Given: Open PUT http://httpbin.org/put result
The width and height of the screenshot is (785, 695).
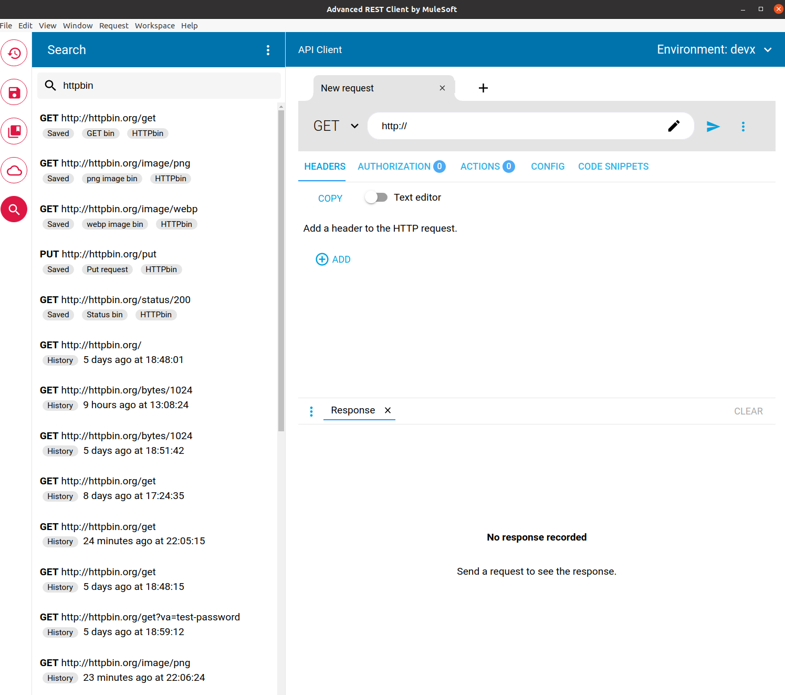Looking at the screenshot, I should pyautogui.click(x=155, y=261).
